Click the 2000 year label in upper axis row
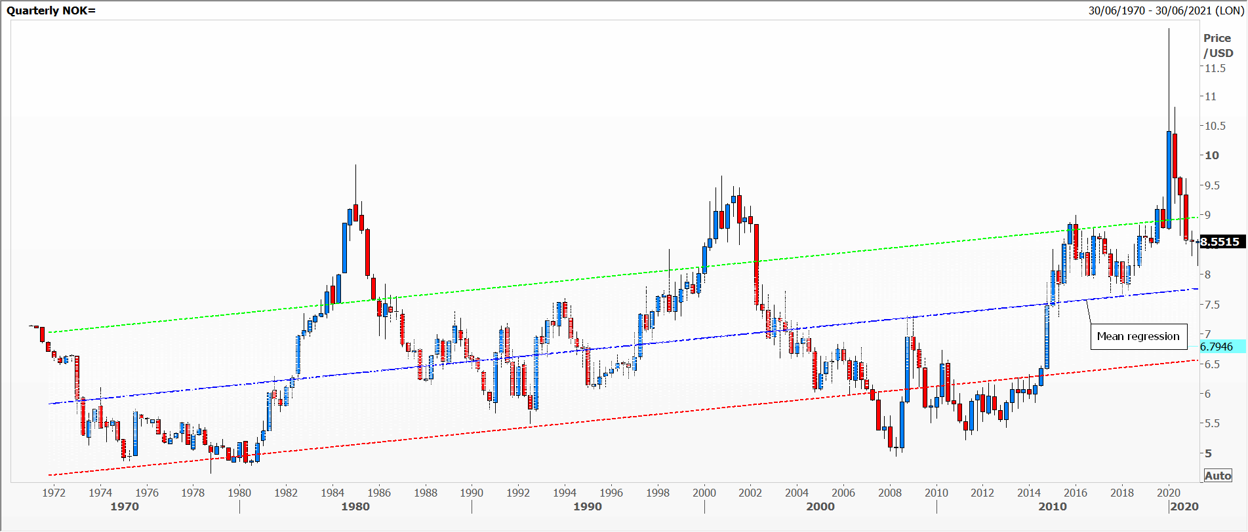The width and height of the screenshot is (1248, 532). 704,493
